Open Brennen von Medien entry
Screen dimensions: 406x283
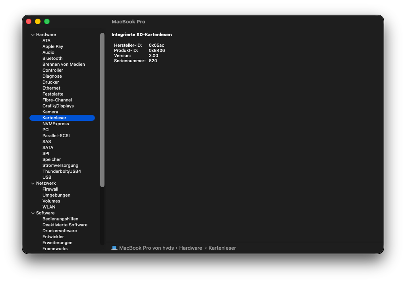pyautogui.click(x=64, y=64)
